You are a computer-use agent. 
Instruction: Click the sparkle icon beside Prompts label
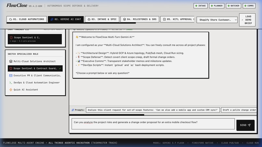tap(73, 110)
